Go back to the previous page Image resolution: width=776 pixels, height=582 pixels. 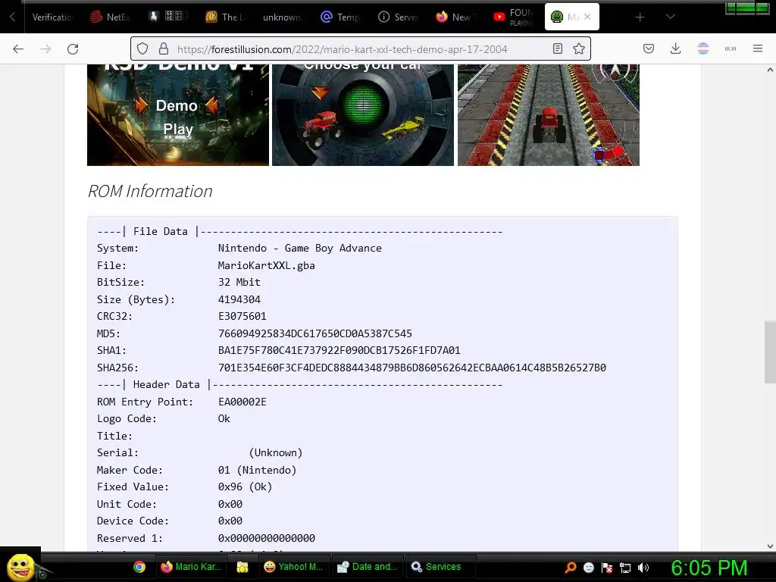[x=18, y=49]
